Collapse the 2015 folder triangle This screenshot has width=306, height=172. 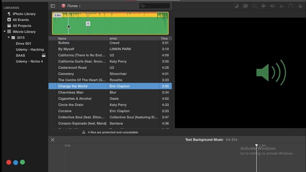(8, 37)
